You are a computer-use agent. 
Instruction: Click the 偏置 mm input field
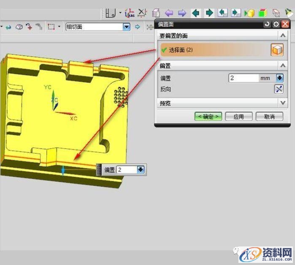(x=244, y=78)
